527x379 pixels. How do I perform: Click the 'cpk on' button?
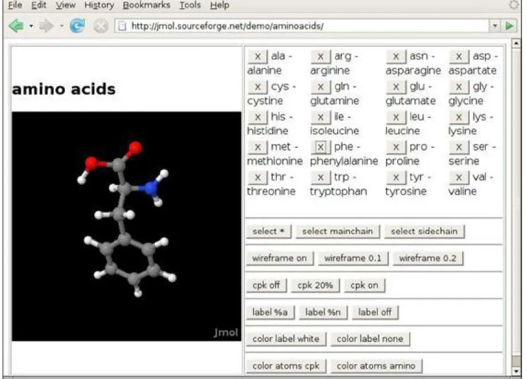(364, 285)
